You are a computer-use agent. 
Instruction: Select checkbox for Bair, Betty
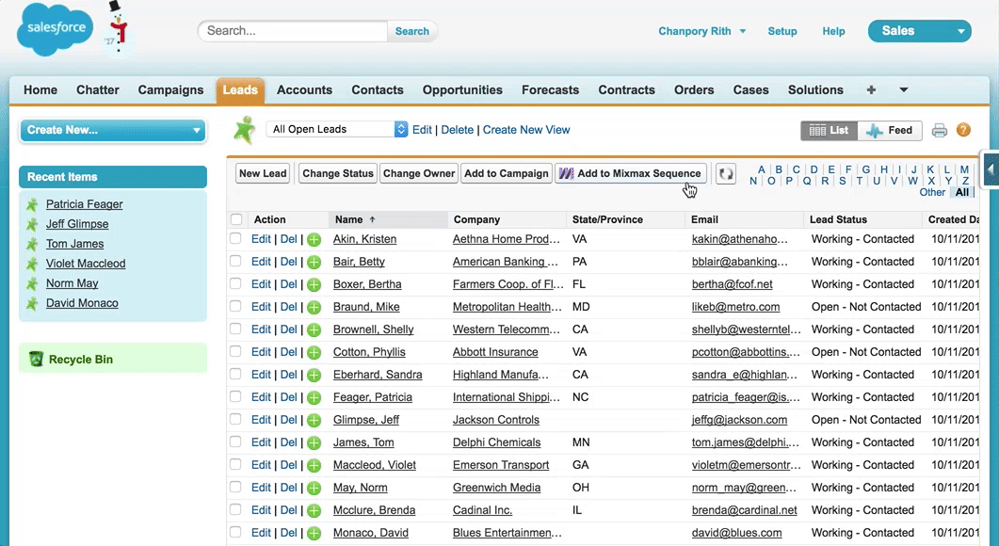click(x=235, y=261)
